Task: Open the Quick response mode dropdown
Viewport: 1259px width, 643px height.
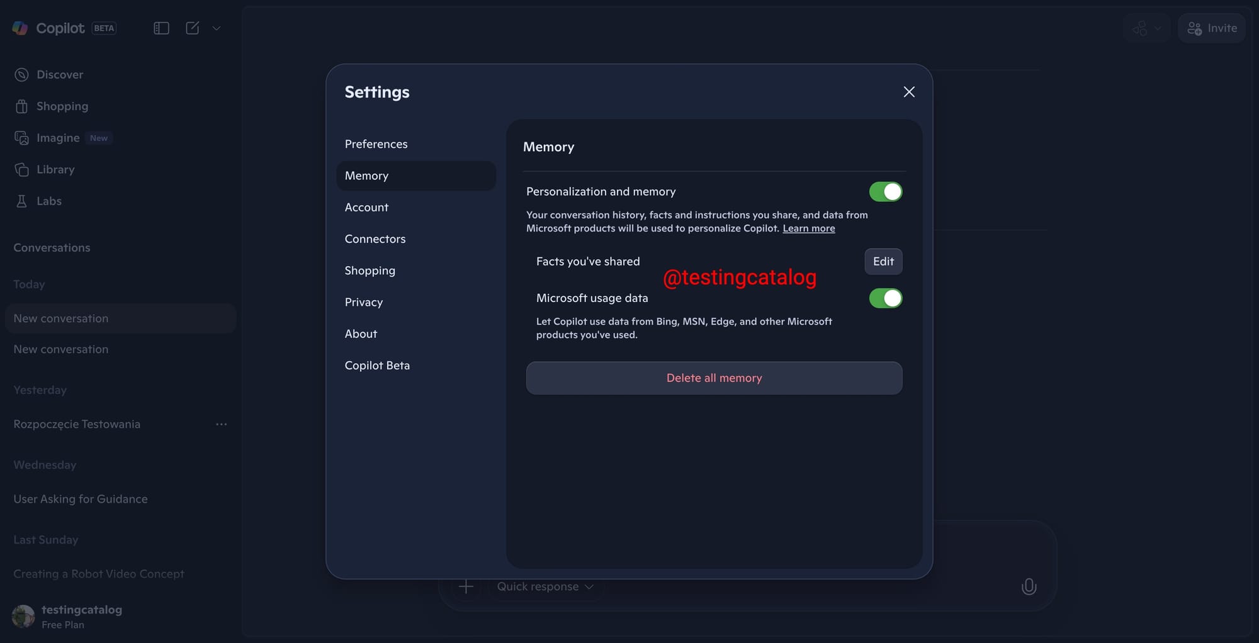Action: point(545,586)
